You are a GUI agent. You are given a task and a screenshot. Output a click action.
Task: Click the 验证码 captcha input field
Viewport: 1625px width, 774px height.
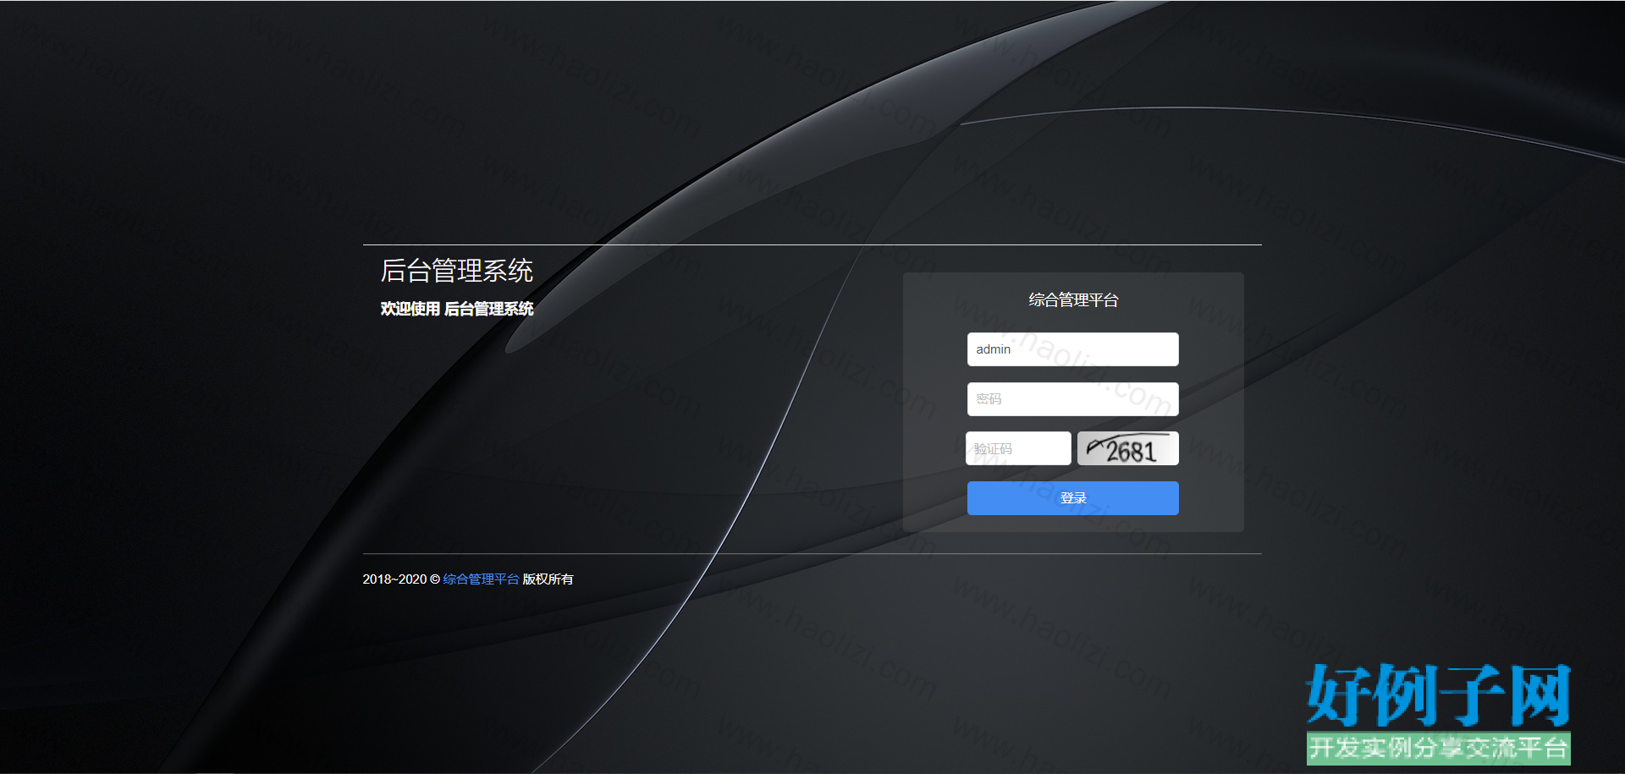1019,448
